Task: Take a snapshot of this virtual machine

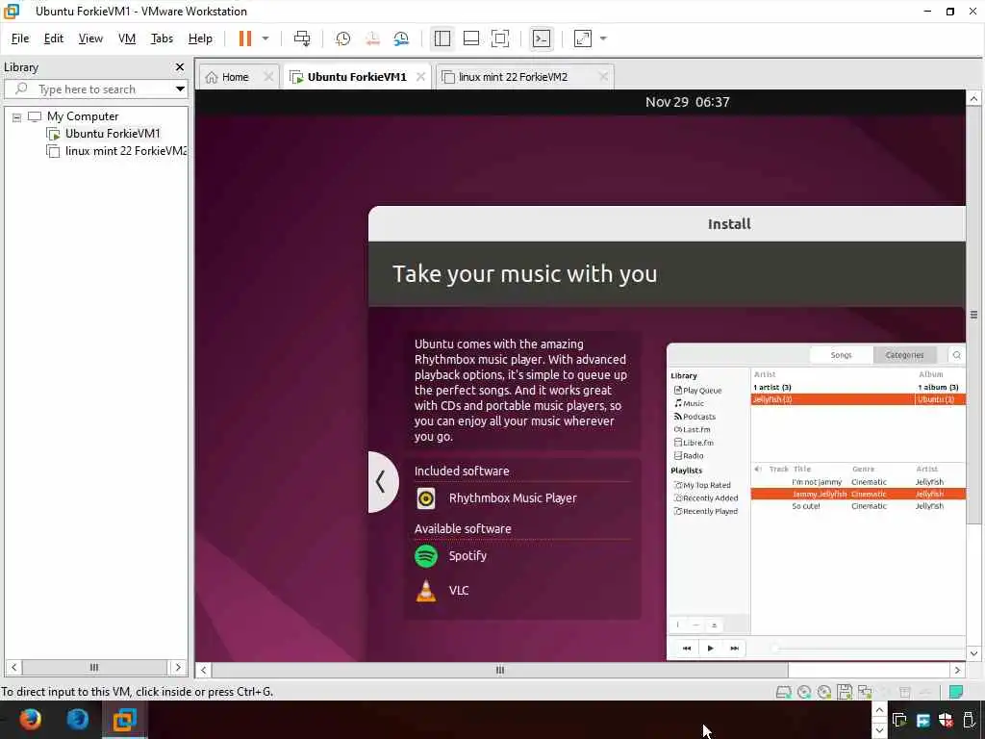Action: point(343,38)
